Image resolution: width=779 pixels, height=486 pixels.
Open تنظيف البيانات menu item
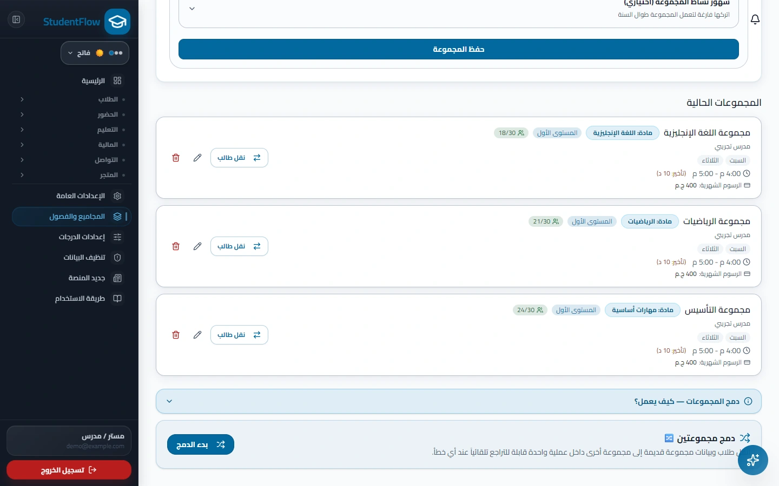coord(71,258)
